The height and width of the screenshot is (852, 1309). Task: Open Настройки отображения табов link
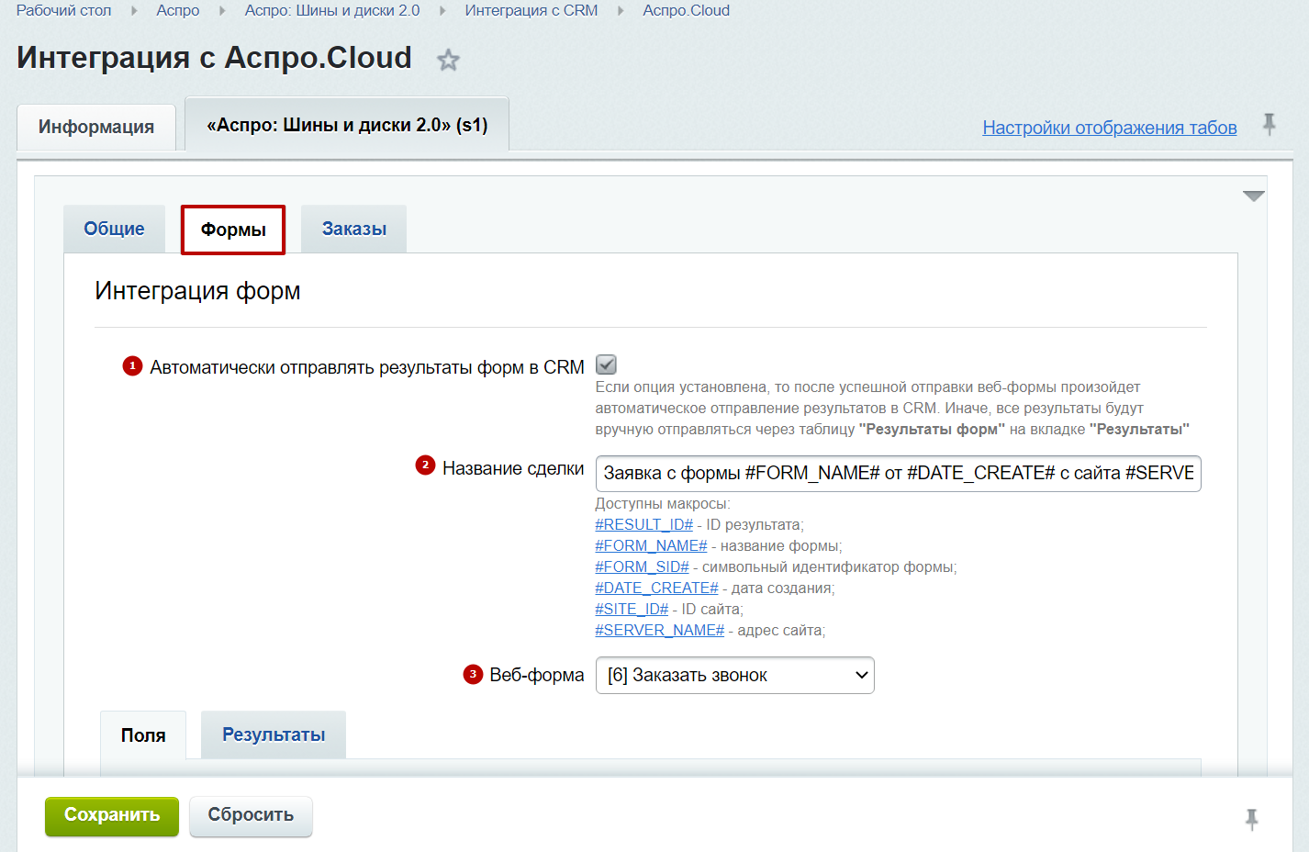(x=1110, y=128)
